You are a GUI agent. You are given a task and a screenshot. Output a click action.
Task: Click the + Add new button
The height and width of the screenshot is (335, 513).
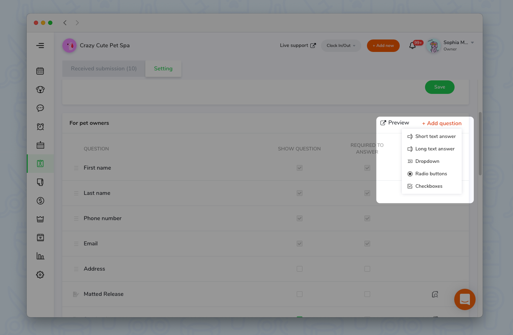383,46
